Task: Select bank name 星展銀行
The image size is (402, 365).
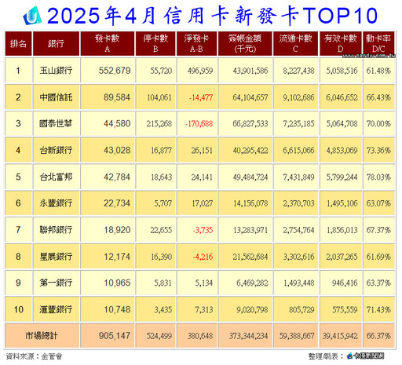Action: click(56, 257)
